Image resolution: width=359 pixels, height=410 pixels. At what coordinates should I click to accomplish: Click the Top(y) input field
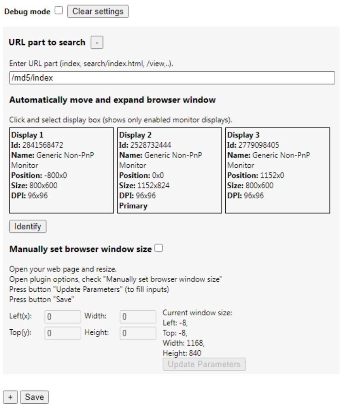pyautogui.click(x=63, y=333)
